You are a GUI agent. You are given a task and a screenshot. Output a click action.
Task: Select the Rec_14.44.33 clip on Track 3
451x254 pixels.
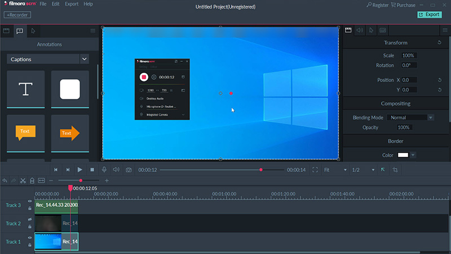[x=56, y=207]
